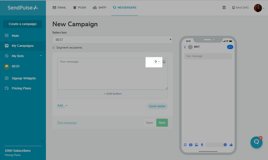This screenshot has width=268, height=160.
Task: Enable the Segment recipients checkbox
Action: [x=54, y=48]
